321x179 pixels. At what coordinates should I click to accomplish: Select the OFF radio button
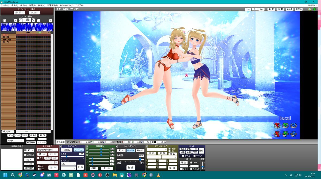click(38, 169)
